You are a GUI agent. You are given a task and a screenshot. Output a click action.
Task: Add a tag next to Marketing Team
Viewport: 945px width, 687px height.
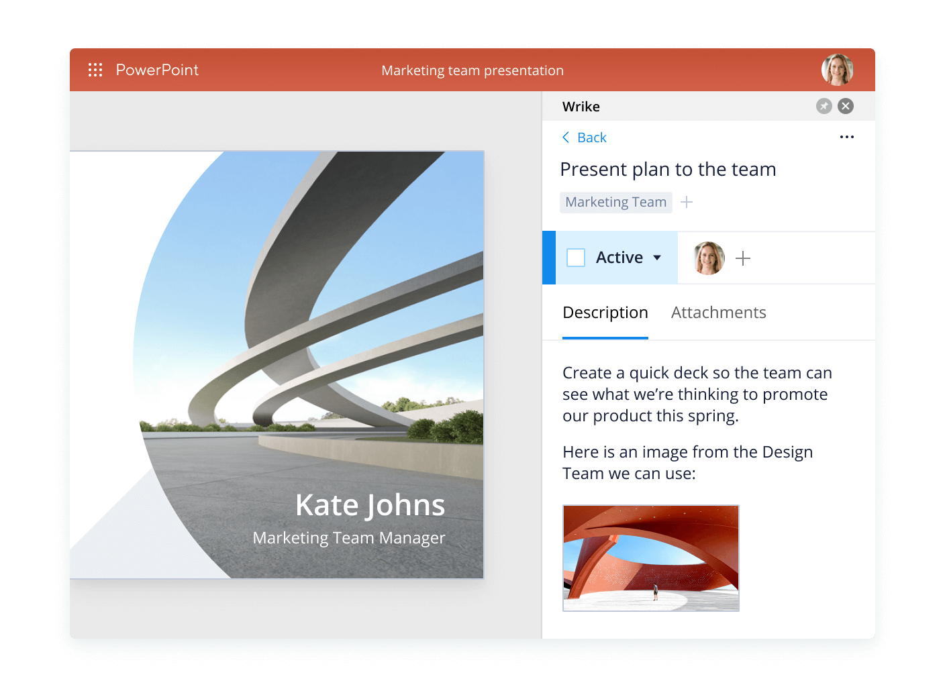point(687,202)
